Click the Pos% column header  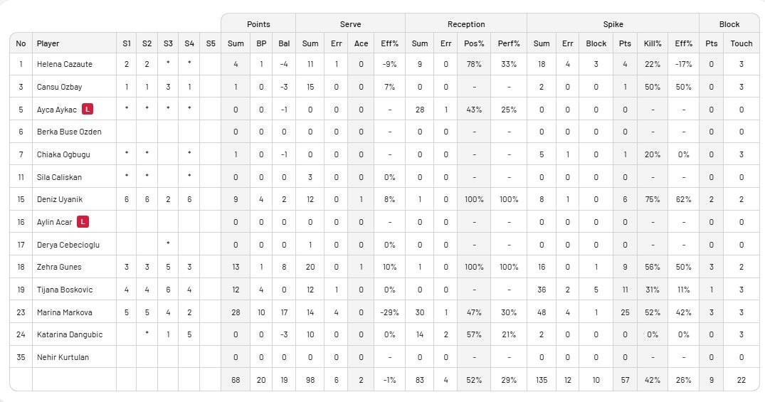pyautogui.click(x=474, y=43)
